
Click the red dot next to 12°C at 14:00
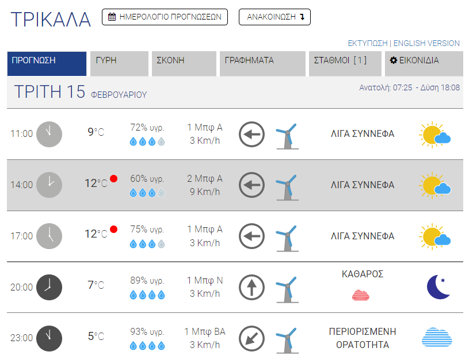point(113,178)
